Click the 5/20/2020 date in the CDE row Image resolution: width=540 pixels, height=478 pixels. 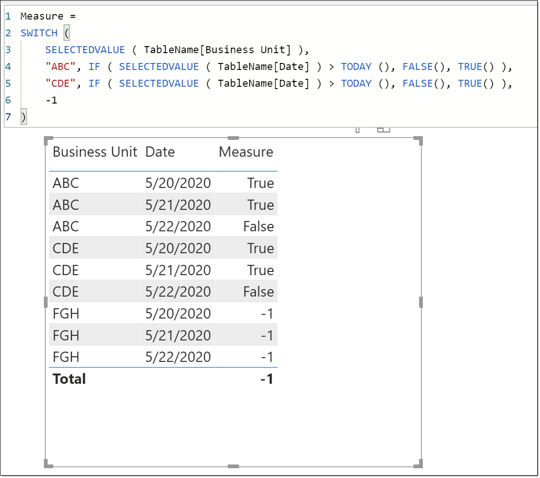click(x=178, y=248)
